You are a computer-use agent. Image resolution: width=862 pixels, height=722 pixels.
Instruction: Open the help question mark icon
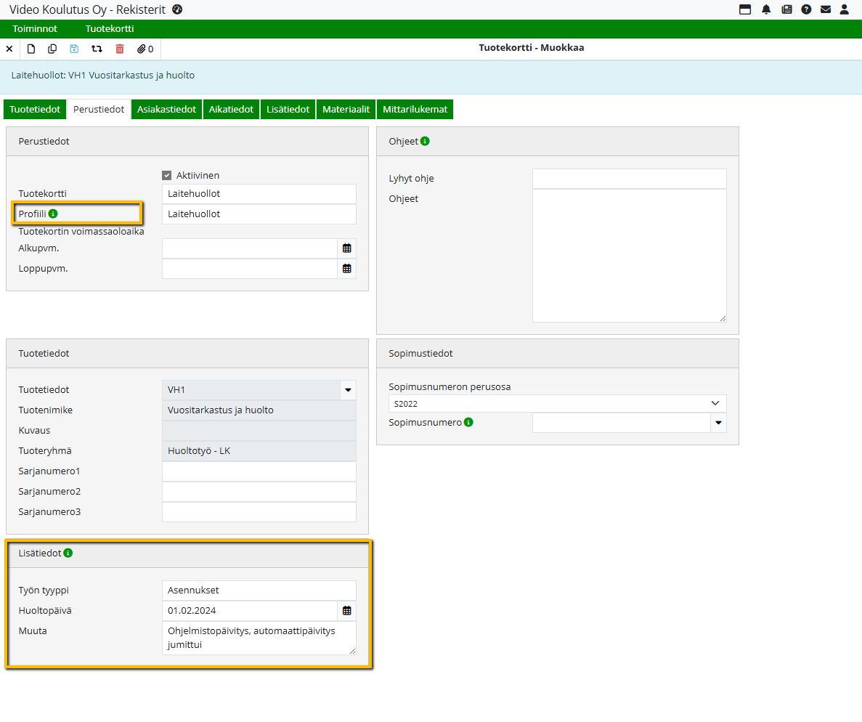coord(806,9)
